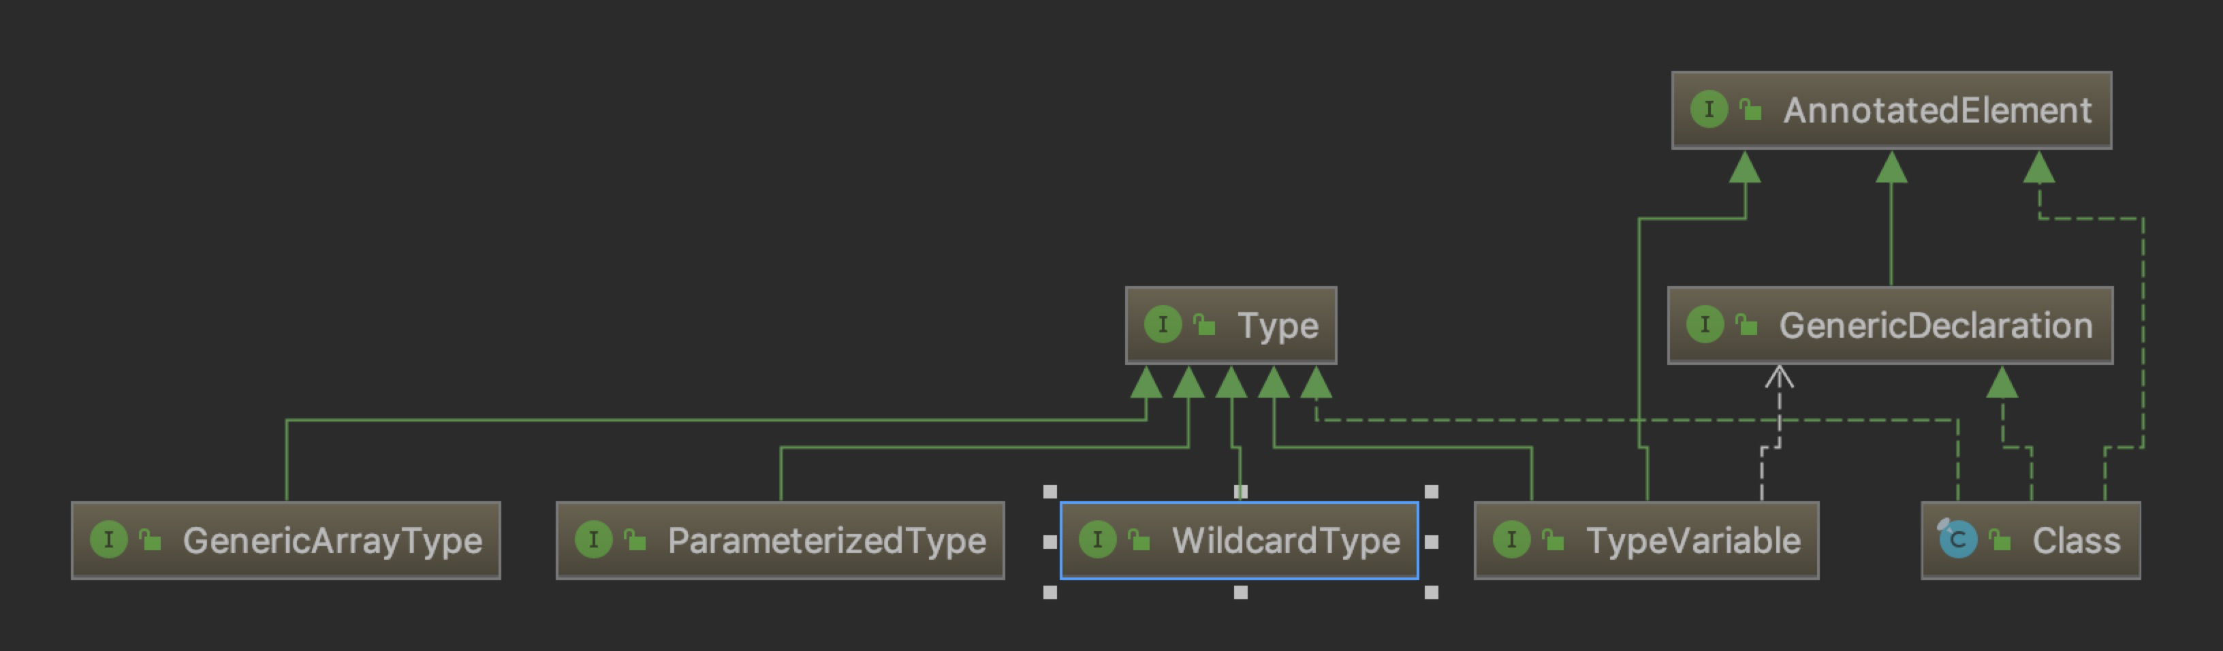The image size is (2223, 651).
Task: Click the public lock icon beside GenericArrayType
Action: point(150,541)
